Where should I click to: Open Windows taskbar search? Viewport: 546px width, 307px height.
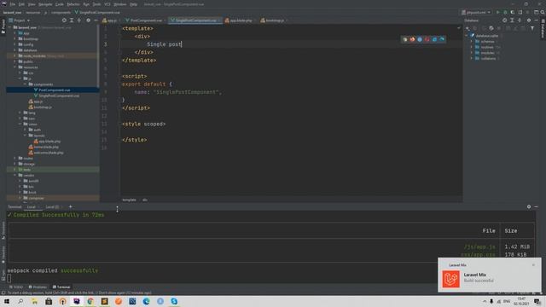(20, 301)
